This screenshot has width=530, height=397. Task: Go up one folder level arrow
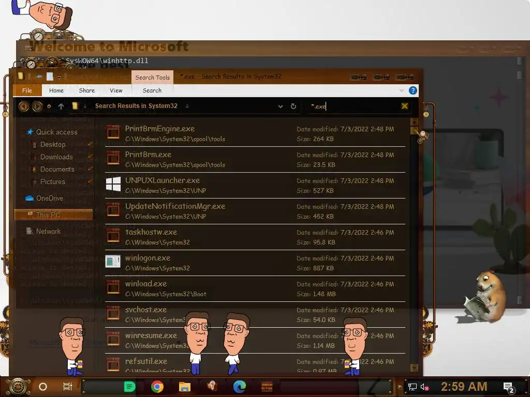click(x=61, y=106)
